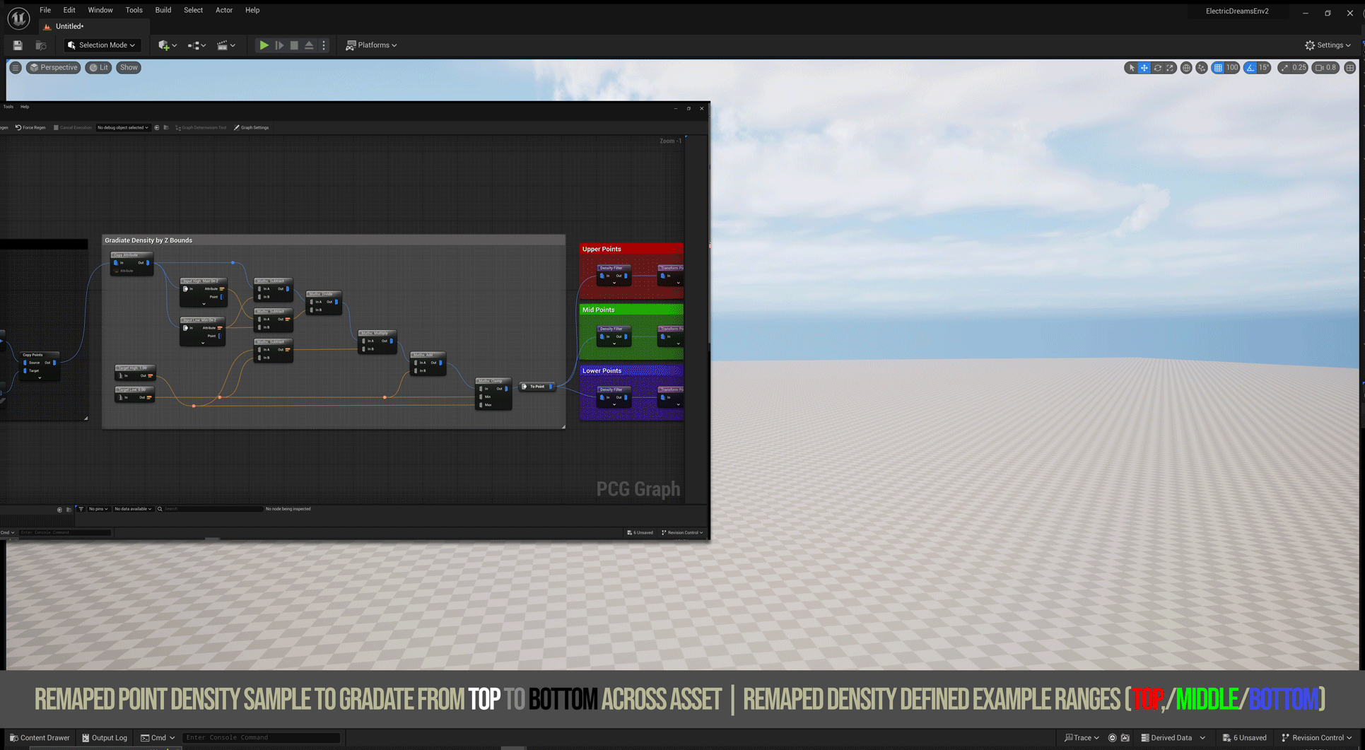Select the blue Lower Points comment box

[631, 370]
